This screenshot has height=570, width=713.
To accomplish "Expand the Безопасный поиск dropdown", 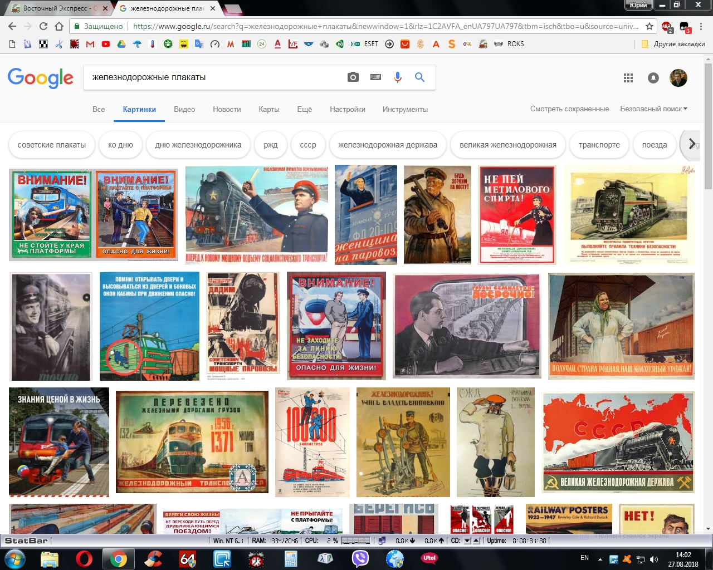I will click(x=653, y=109).
